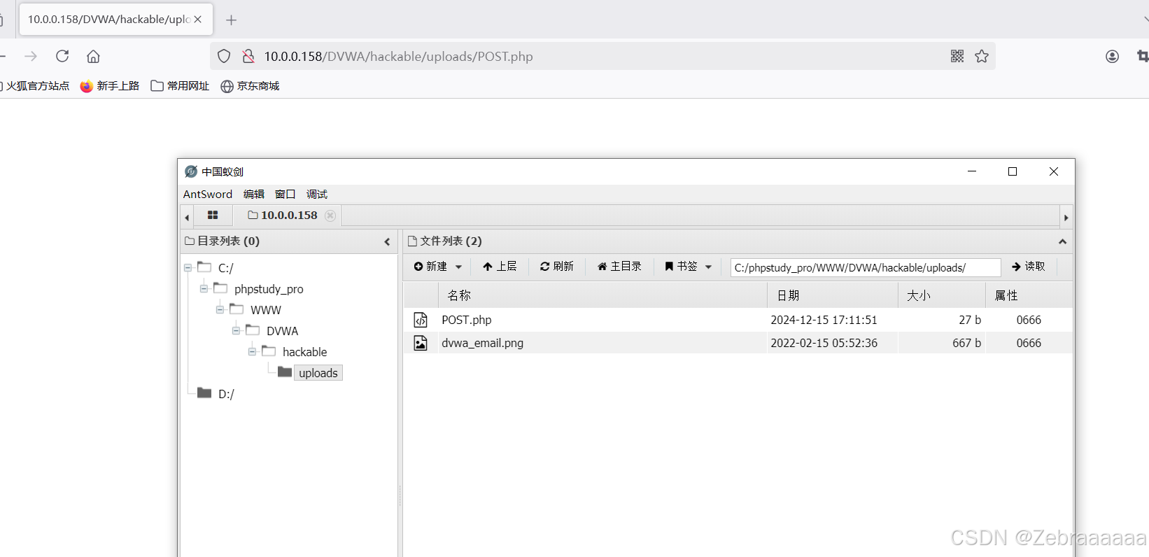Select the dvwa_email.png file name
Viewport: 1149px width, 557px height.
482,343
